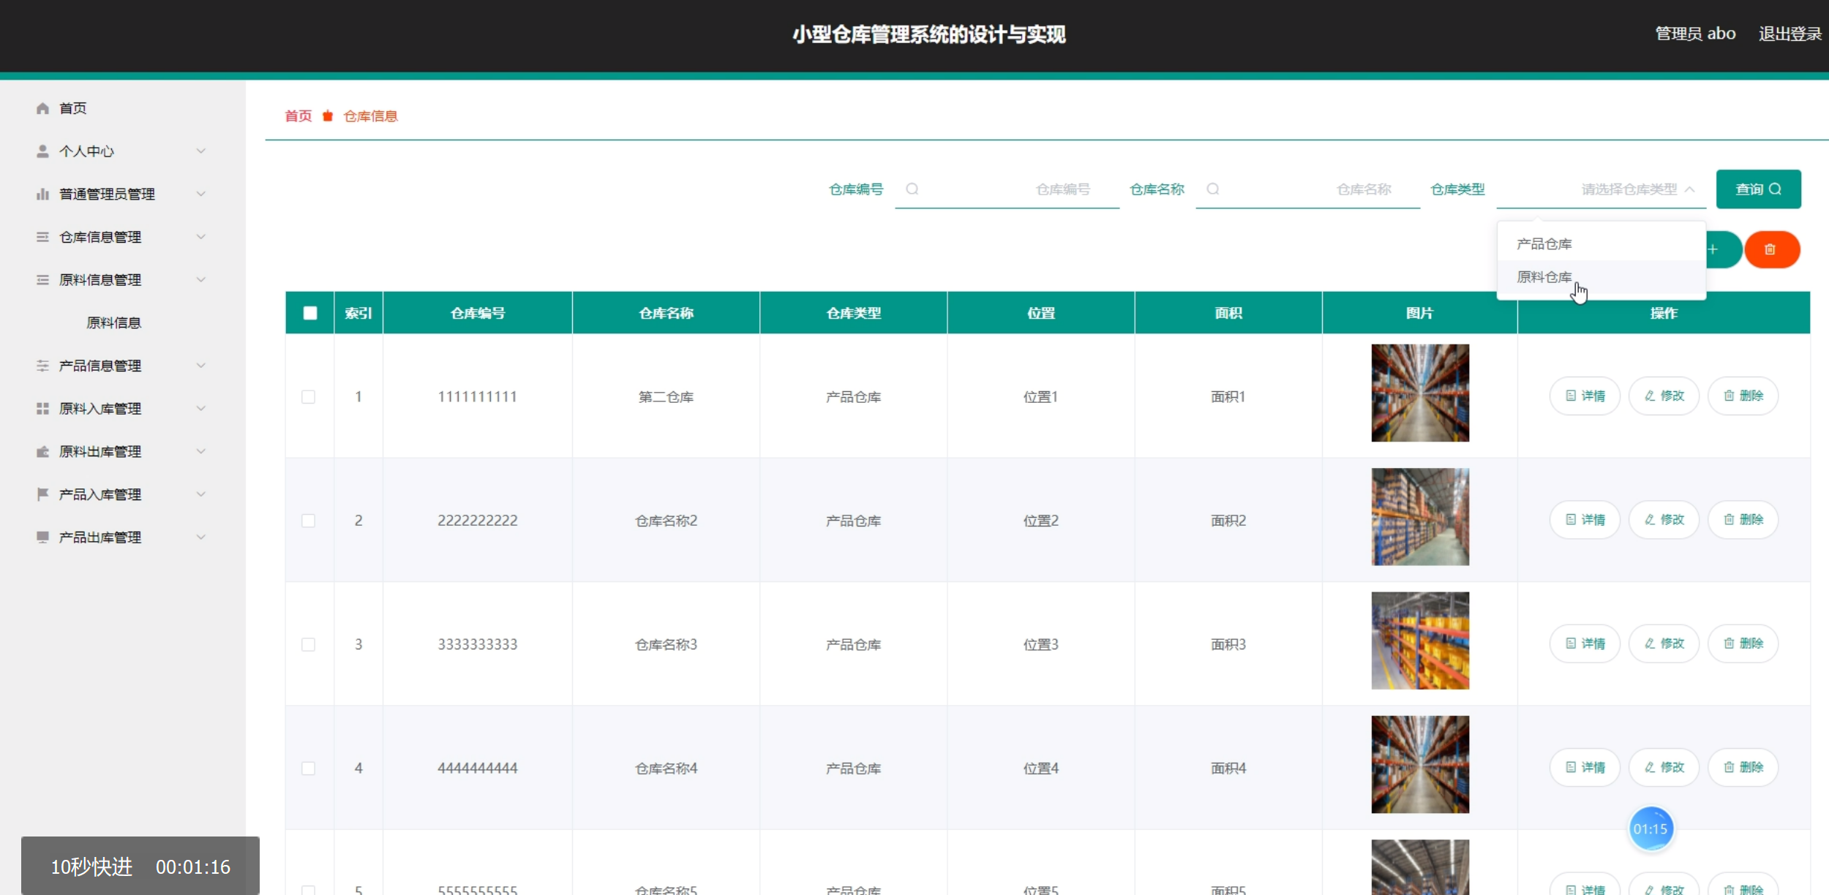Click 退出登录 logout link
The height and width of the screenshot is (895, 1829).
[1789, 34]
